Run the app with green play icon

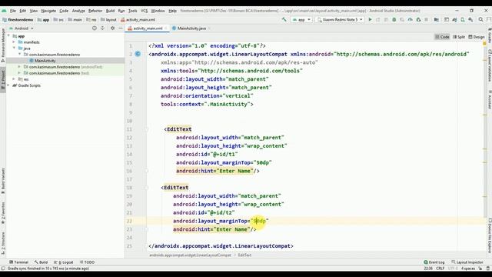[371, 19]
